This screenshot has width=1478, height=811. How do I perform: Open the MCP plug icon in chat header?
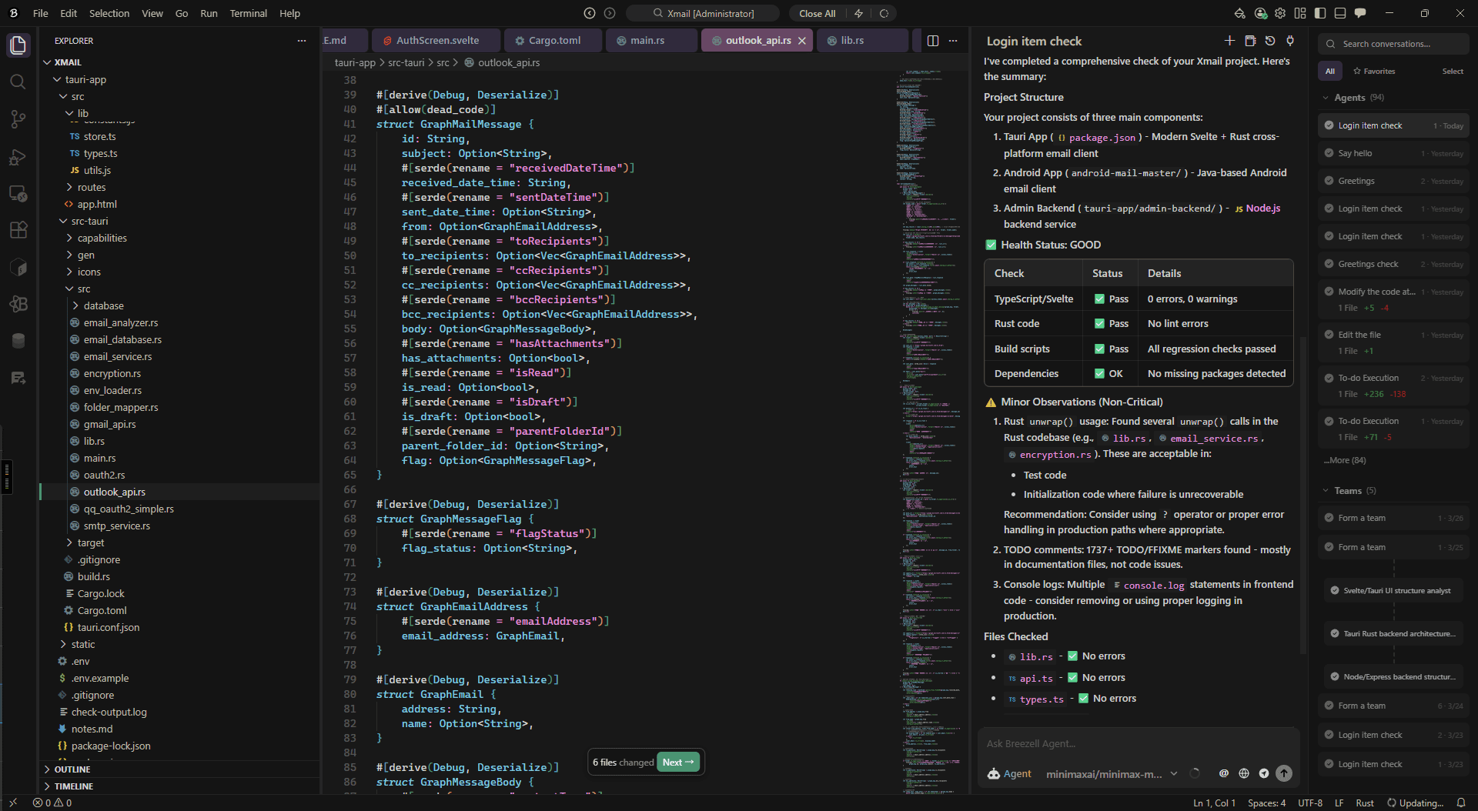1292,41
